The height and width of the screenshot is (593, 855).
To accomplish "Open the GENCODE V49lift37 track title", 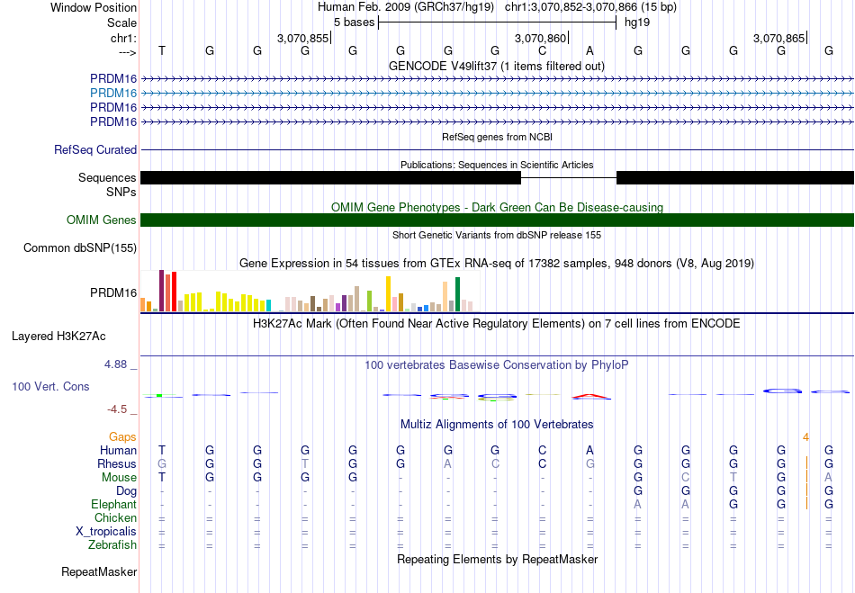I will coord(497,66).
